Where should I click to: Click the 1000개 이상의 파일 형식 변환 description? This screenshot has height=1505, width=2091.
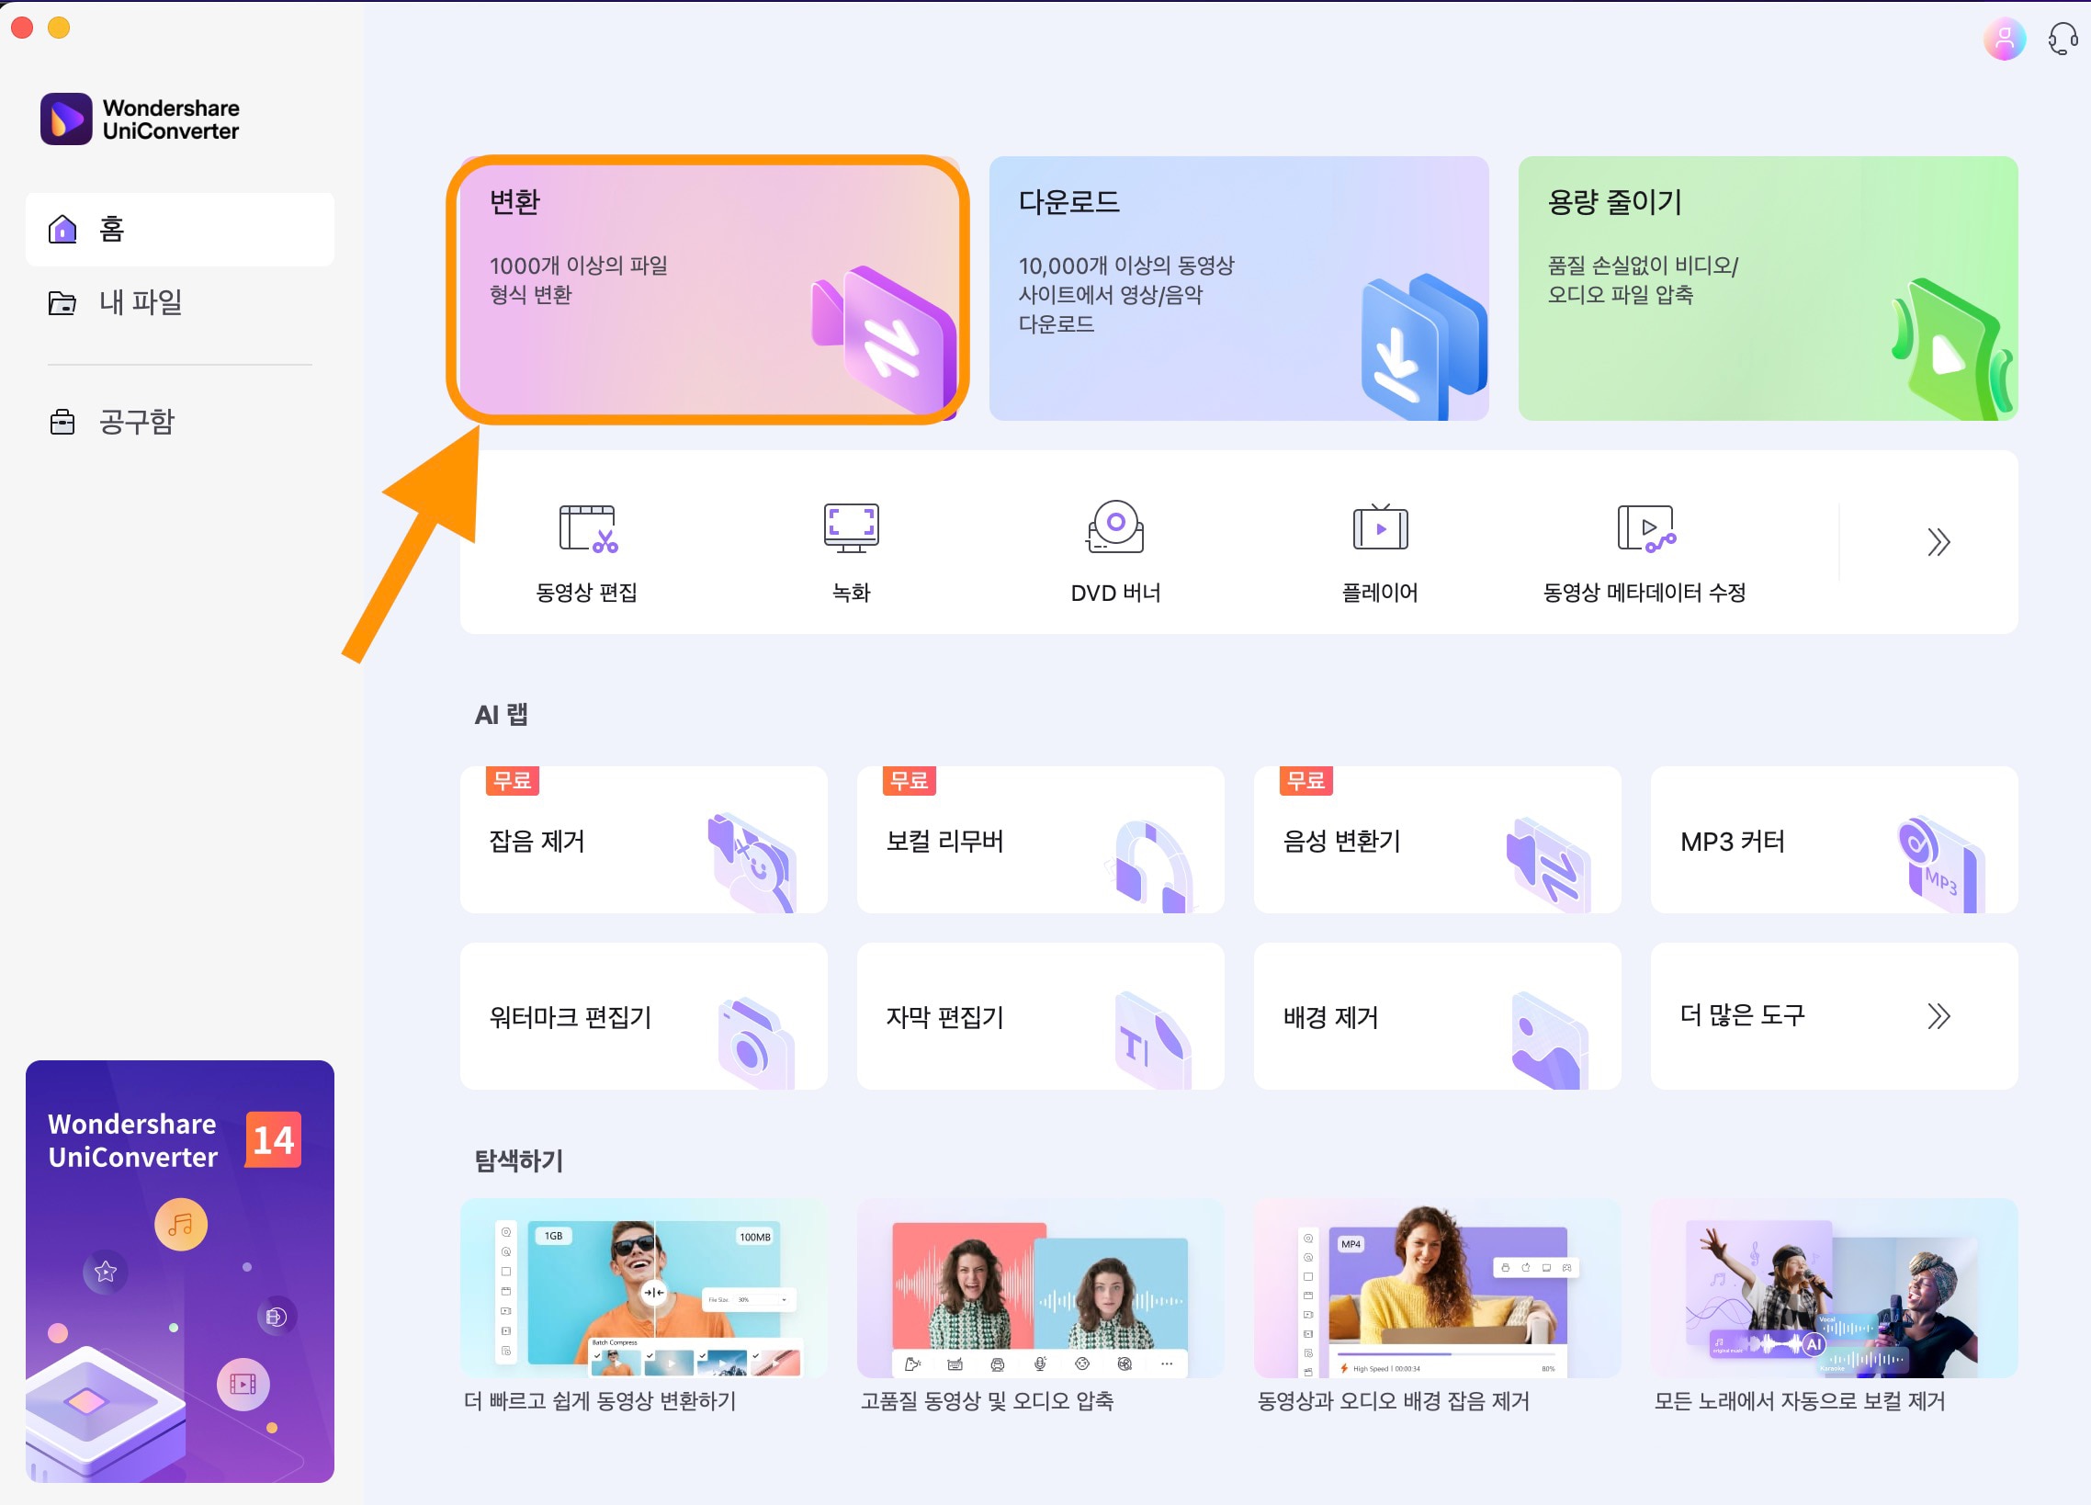pyautogui.click(x=578, y=280)
